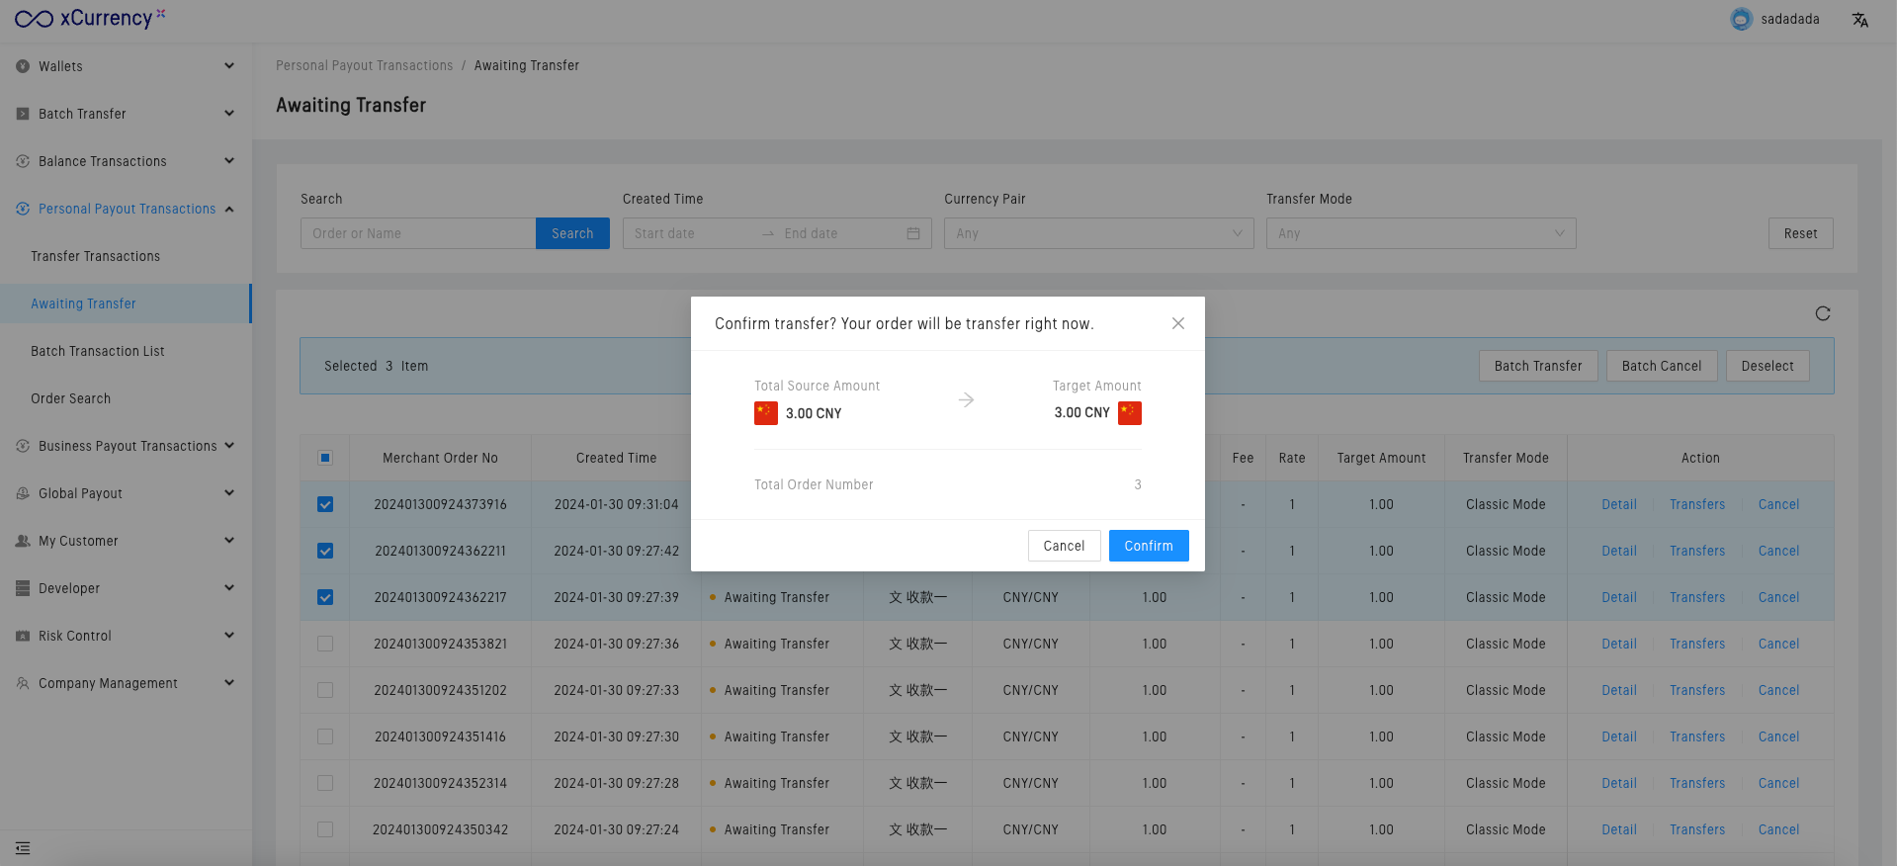Click the refresh icon above the table
The image size is (1897, 866).
click(x=1822, y=313)
